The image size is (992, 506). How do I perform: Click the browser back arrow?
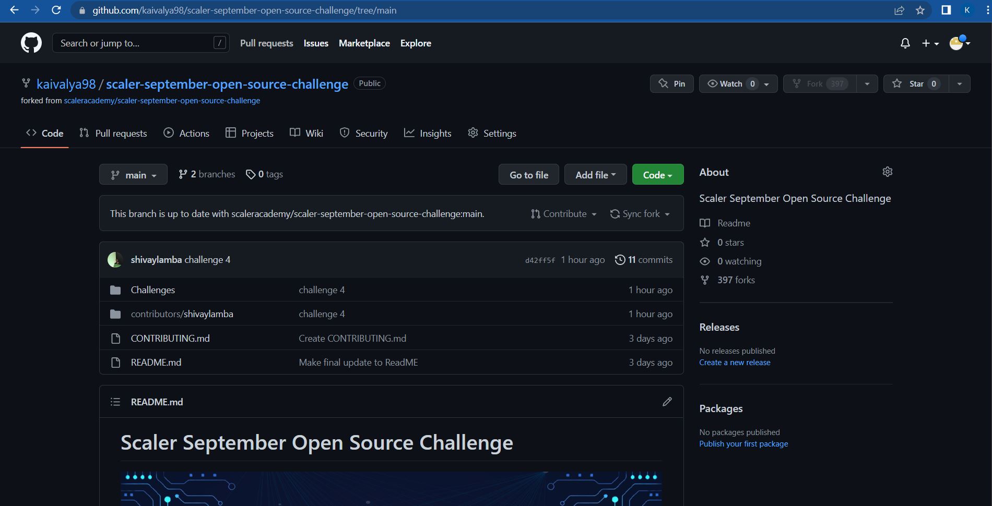(14, 10)
